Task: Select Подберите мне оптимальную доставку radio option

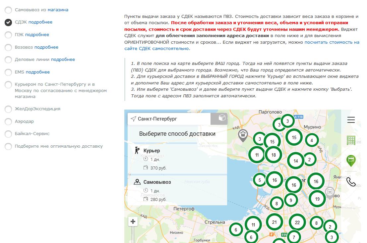Action: point(8,146)
